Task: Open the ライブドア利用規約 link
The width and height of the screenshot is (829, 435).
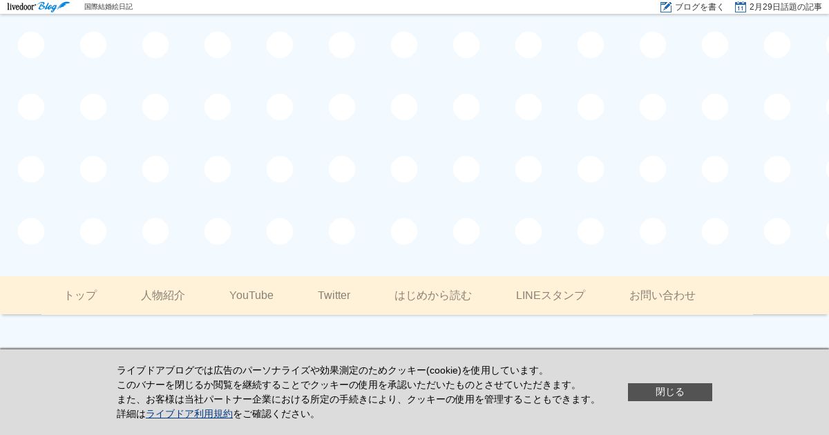Action: (189, 414)
